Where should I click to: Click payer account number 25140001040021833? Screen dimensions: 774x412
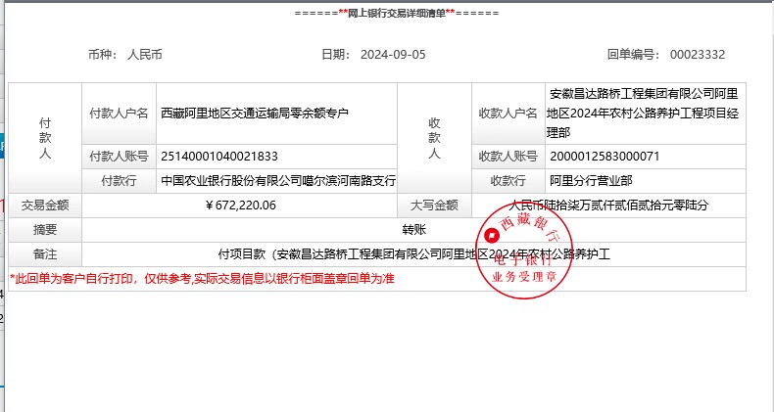[218, 157]
